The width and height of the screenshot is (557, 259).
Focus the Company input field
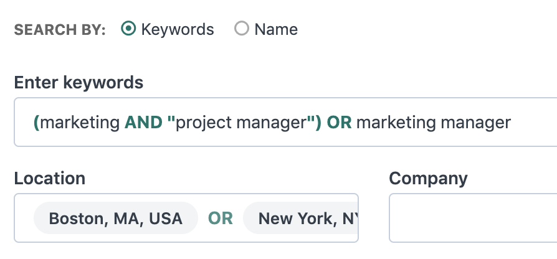[x=473, y=218]
